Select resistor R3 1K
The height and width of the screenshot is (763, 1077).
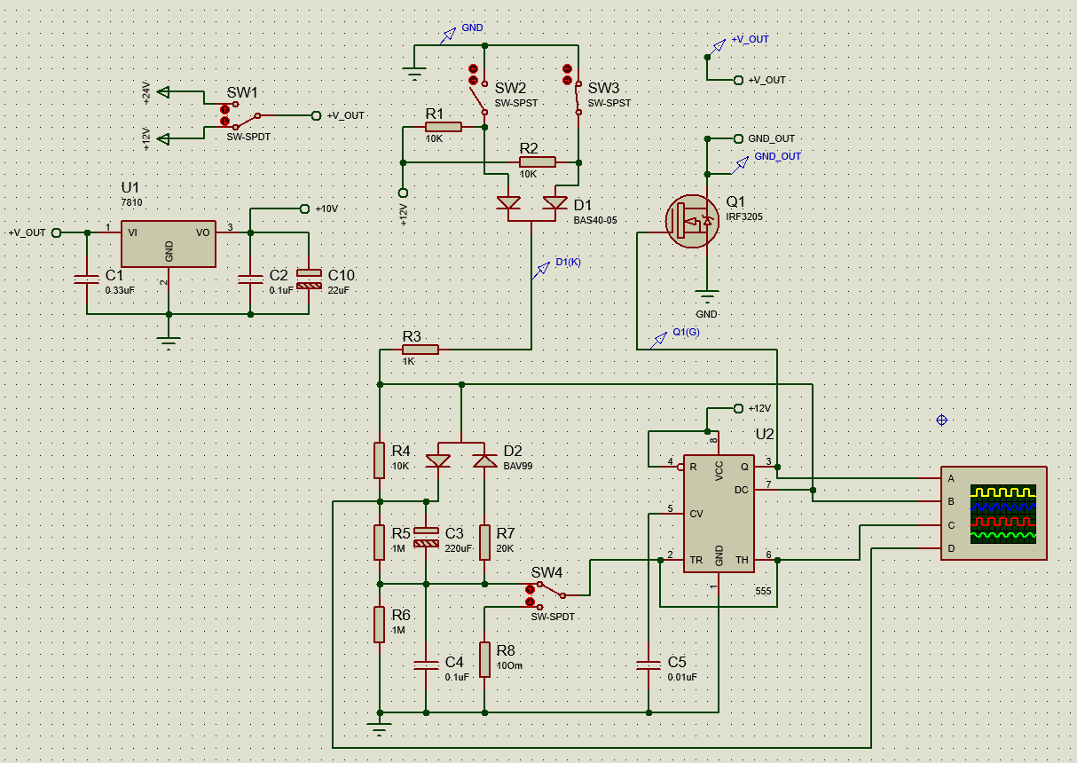point(420,350)
